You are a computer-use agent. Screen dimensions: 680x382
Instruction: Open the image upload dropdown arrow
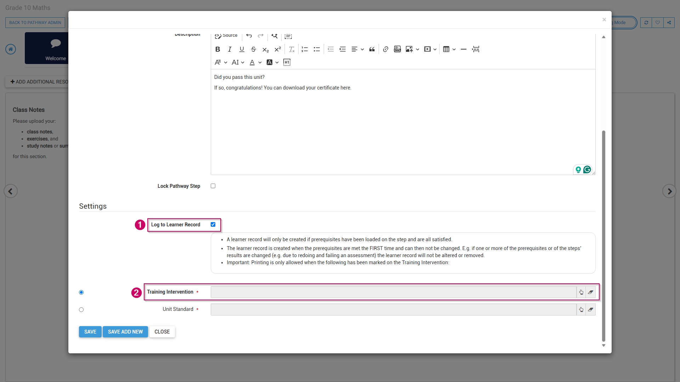pos(418,49)
